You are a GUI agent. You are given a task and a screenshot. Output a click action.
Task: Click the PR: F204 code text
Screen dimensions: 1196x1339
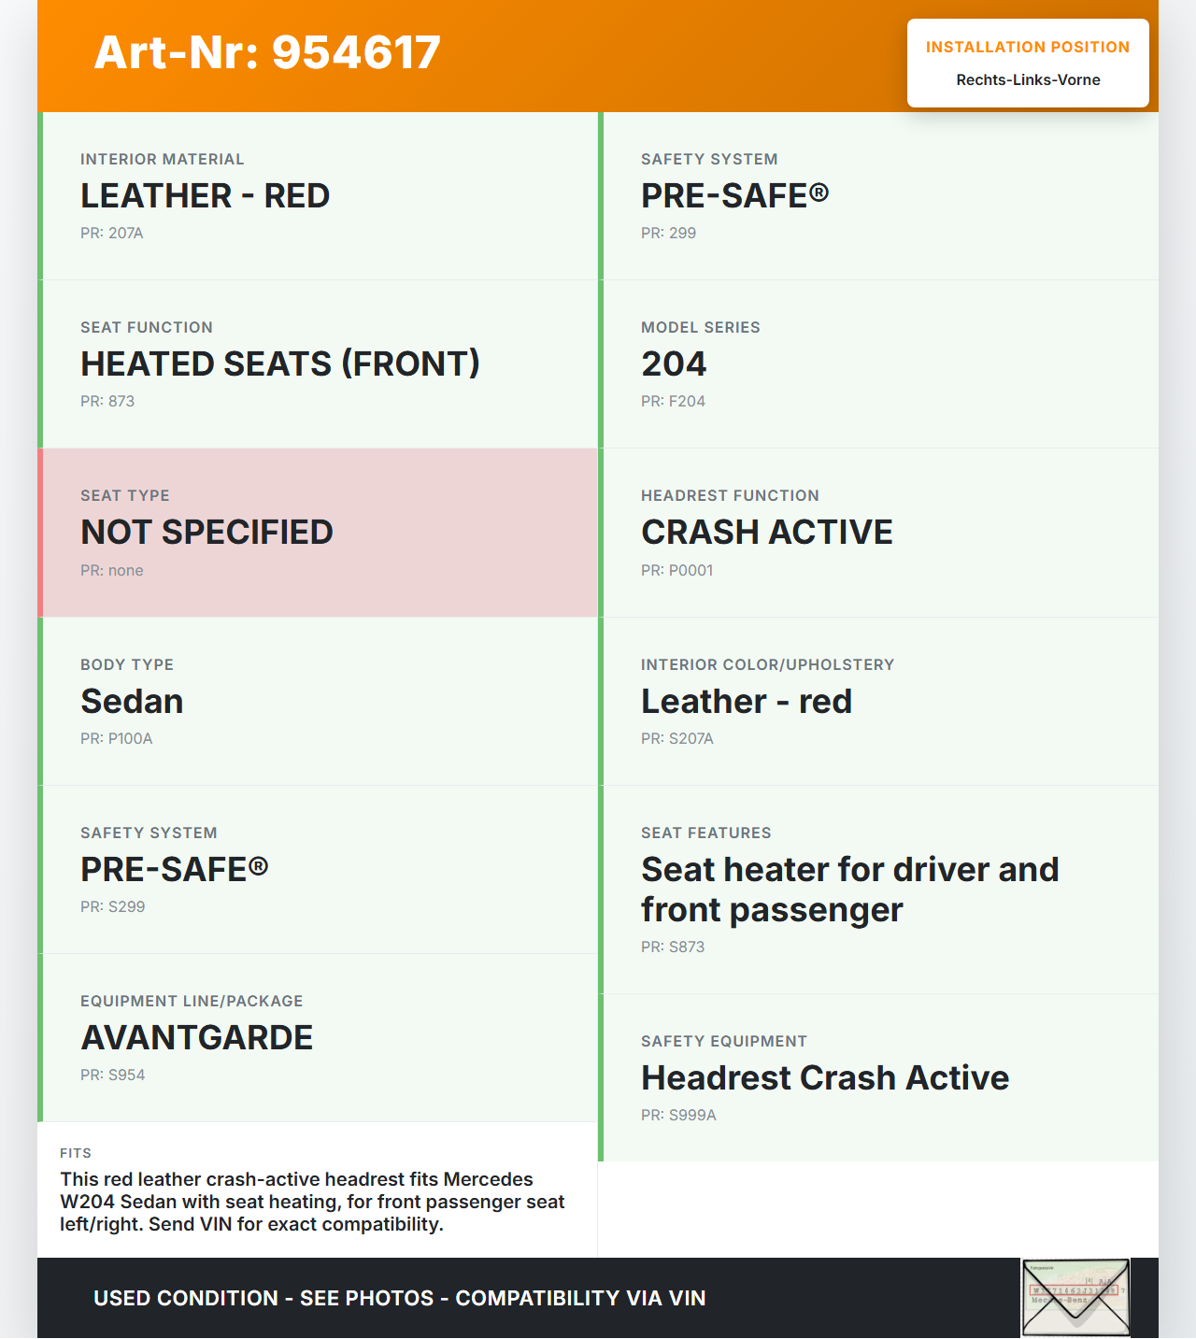(673, 402)
